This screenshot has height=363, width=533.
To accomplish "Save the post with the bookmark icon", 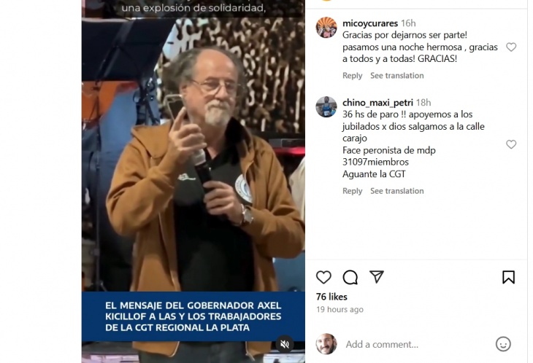I will (x=508, y=277).
